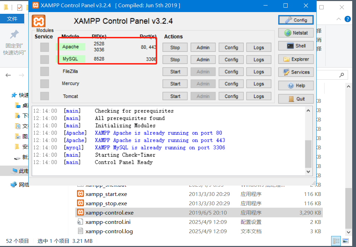Select 网络 in Explorer navigation pane

coord(20,185)
